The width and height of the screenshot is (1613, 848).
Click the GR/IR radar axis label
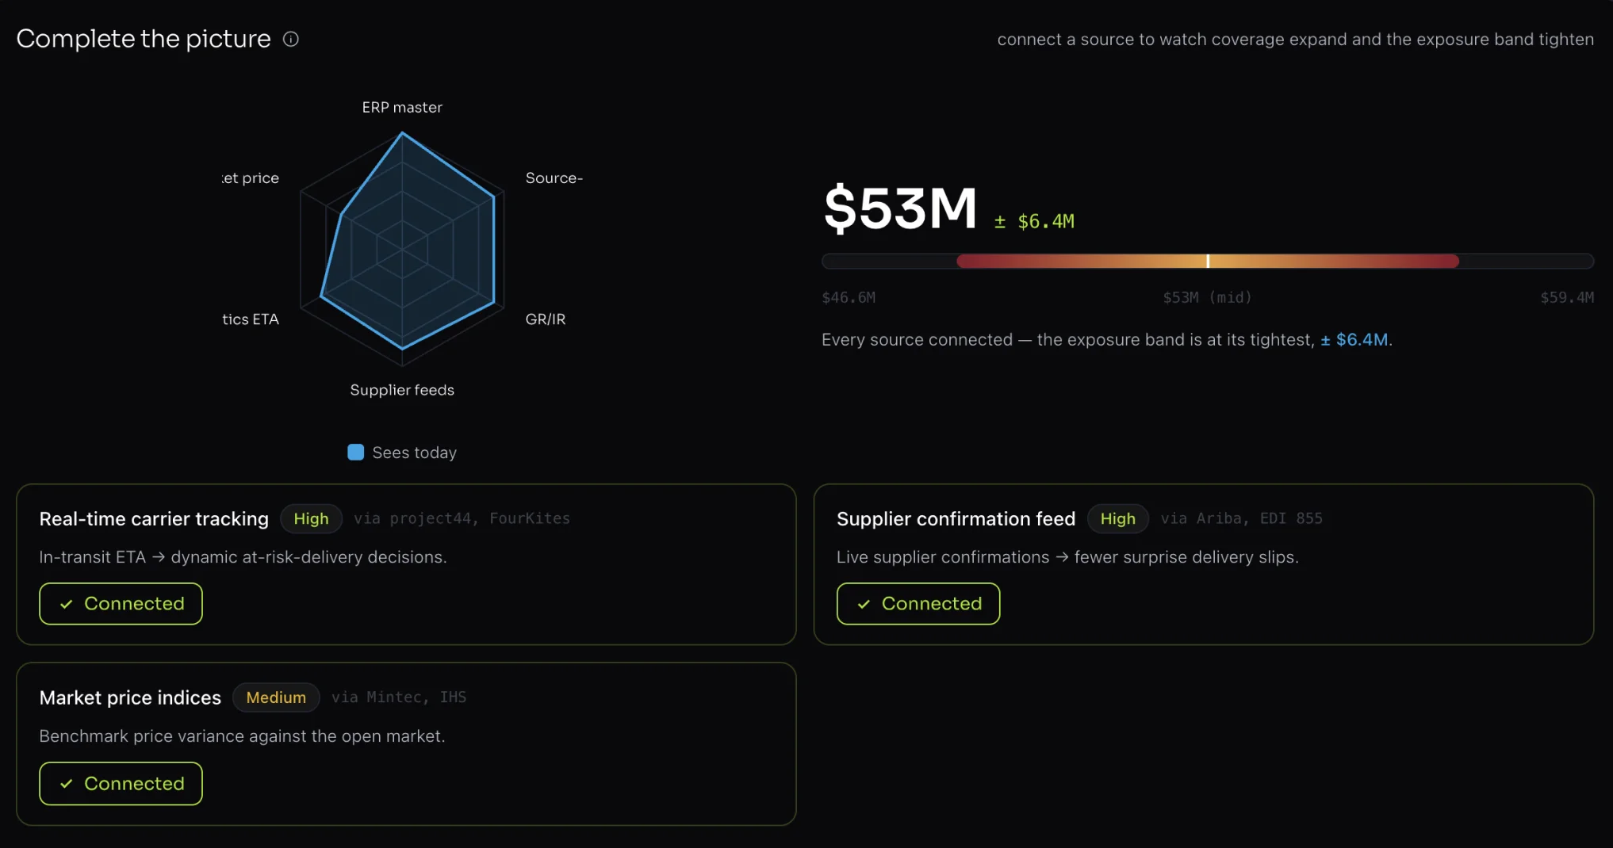(x=546, y=319)
